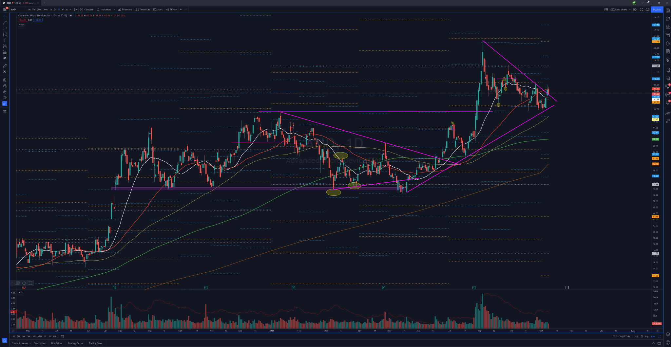Switch to the 30m timeframe
Image resolution: width=671 pixels, height=347 pixels.
[45, 9]
